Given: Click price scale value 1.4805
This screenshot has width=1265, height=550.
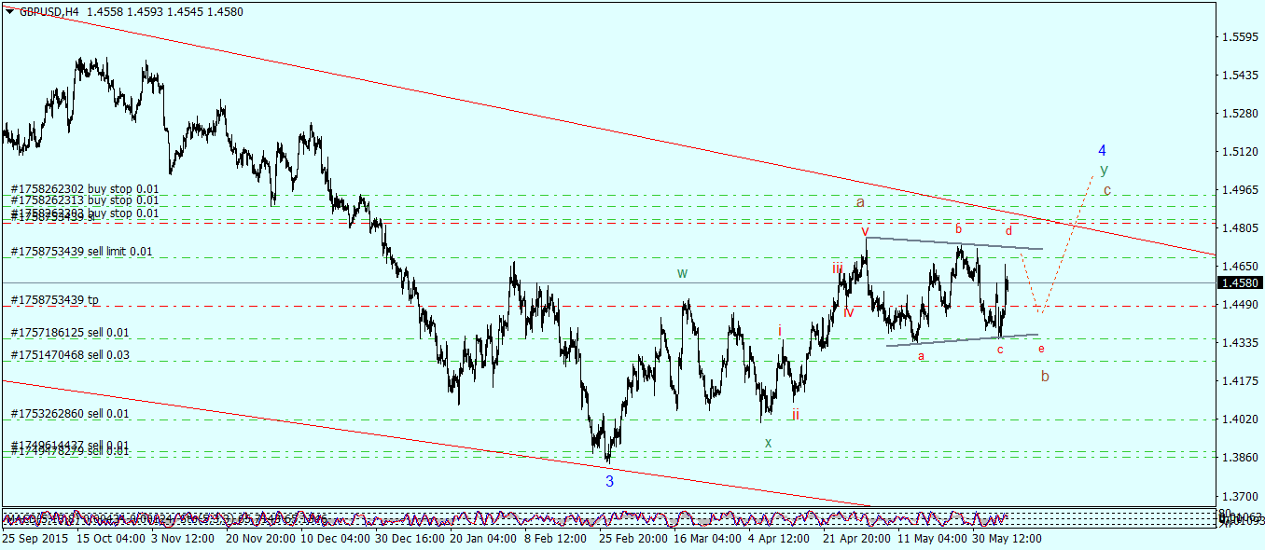Looking at the screenshot, I should point(1240,228).
